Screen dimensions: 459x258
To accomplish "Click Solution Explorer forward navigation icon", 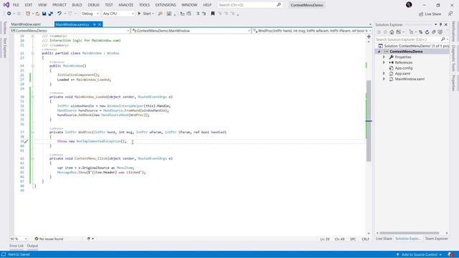I will pos(385,32).
